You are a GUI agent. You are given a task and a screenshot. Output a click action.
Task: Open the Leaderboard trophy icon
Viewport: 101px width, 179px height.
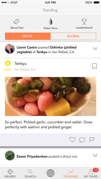84,21
